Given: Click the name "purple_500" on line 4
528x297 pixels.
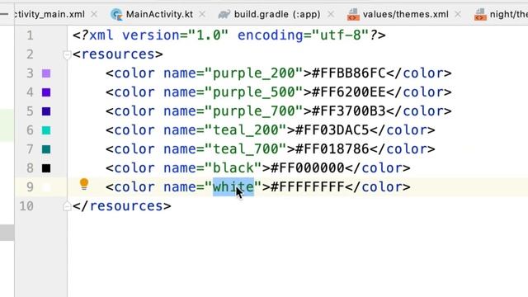Looking at the screenshot, I should pos(253,92).
